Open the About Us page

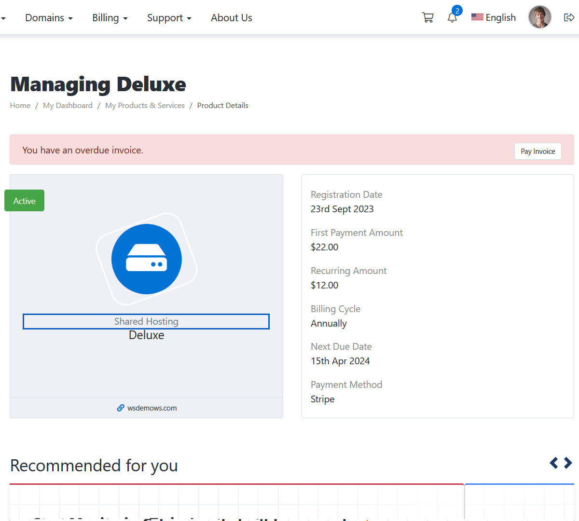(231, 18)
